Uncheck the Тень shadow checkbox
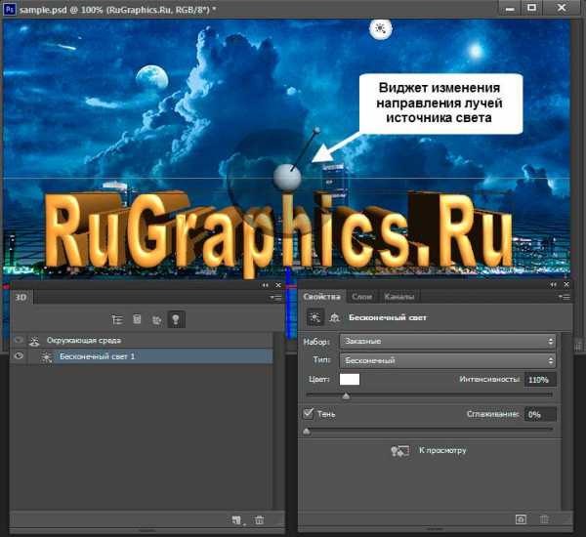The height and width of the screenshot is (537, 586). [310, 414]
